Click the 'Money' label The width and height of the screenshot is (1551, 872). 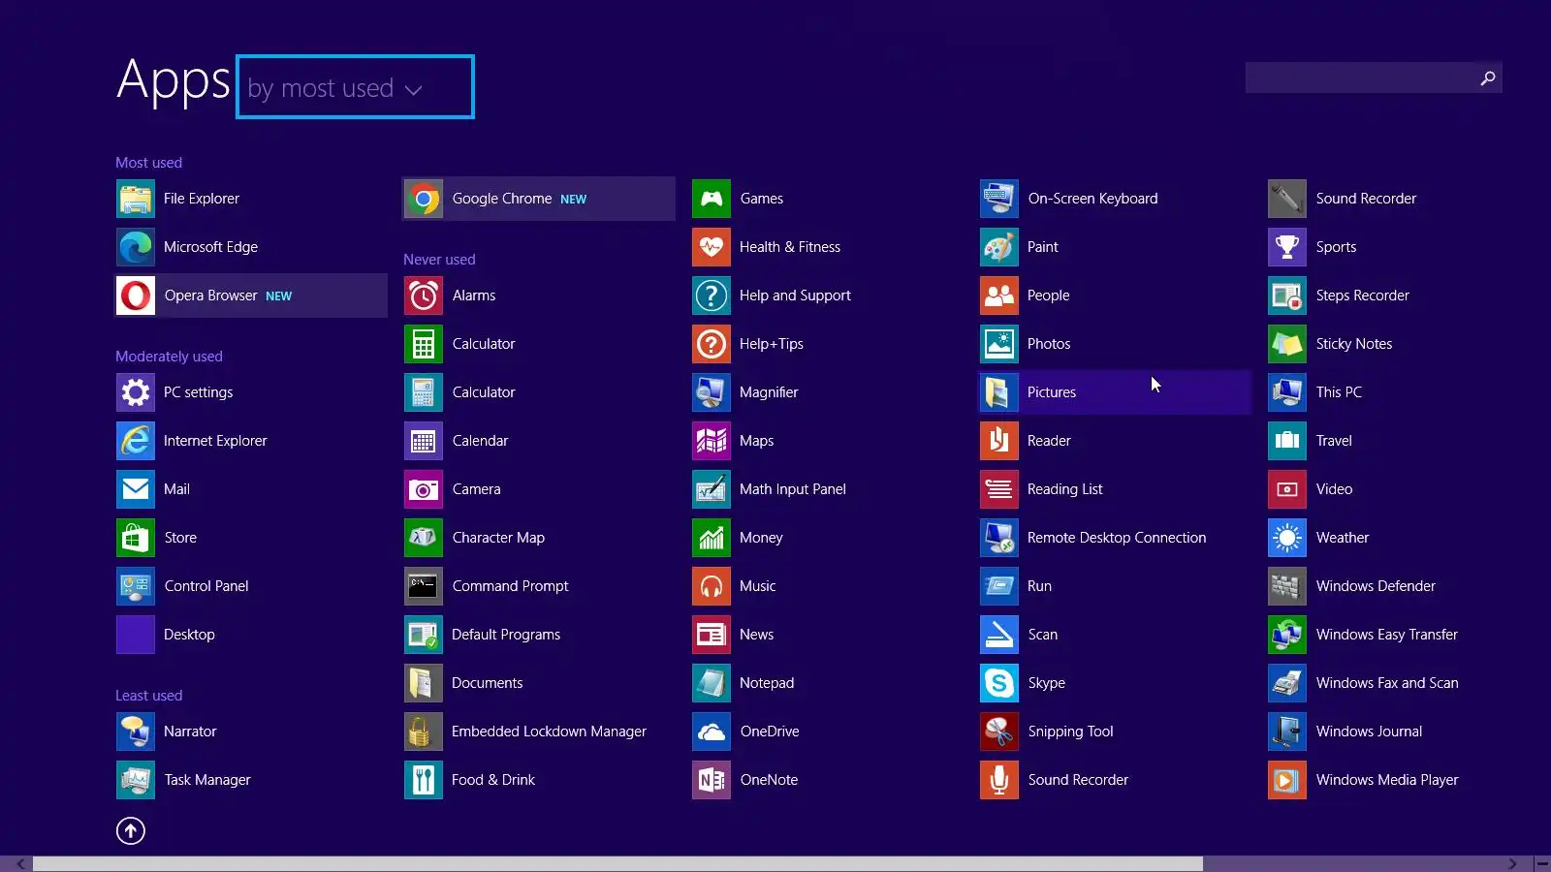[761, 538]
